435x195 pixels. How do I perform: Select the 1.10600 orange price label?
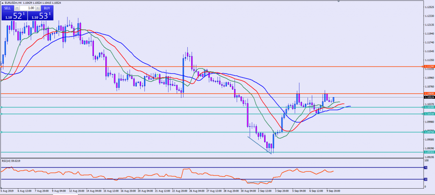pyautogui.click(x=428, y=93)
